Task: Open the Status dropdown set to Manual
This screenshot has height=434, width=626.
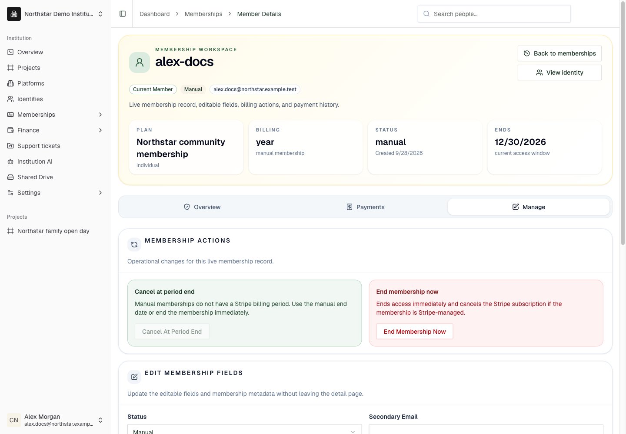Action: coord(244,429)
